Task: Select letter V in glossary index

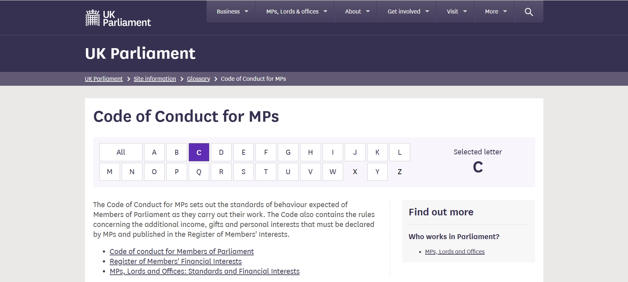Action: (x=310, y=172)
